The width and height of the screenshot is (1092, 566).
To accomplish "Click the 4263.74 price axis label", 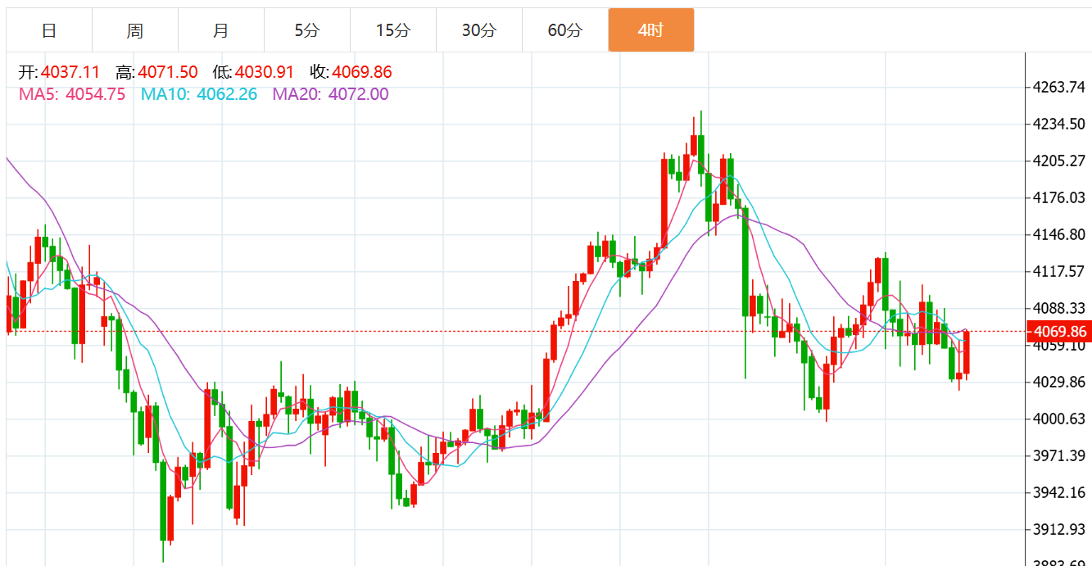I will tap(1060, 88).
